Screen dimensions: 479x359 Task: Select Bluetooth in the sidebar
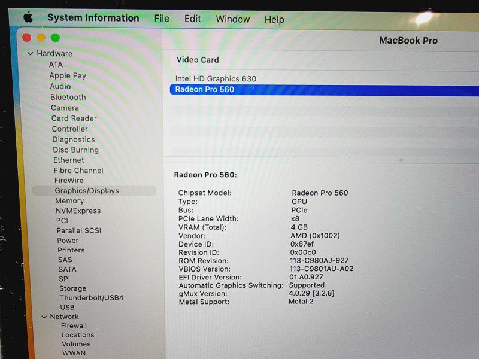pos(68,97)
